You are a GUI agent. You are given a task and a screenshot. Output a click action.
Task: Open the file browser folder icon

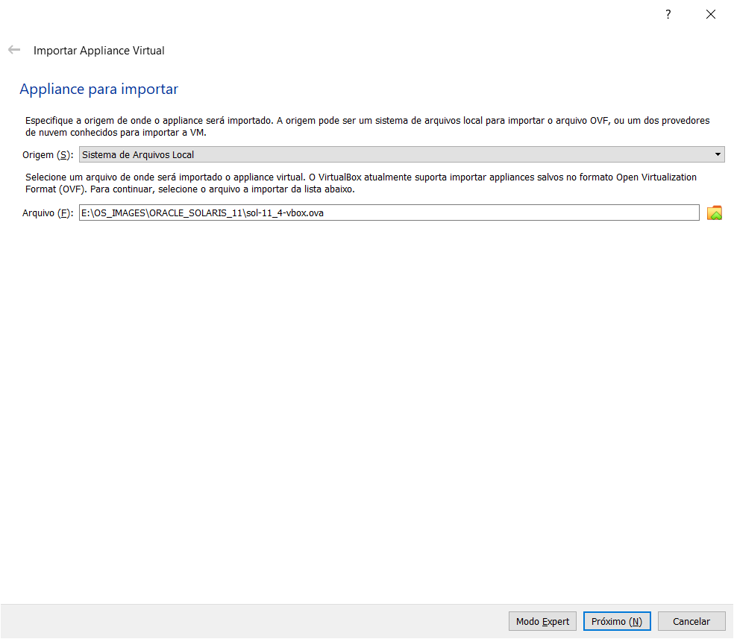(x=715, y=213)
